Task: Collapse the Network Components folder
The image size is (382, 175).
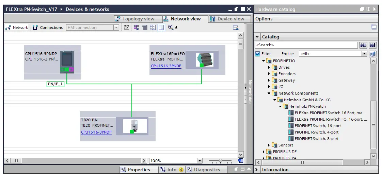Action: [x=269, y=93]
